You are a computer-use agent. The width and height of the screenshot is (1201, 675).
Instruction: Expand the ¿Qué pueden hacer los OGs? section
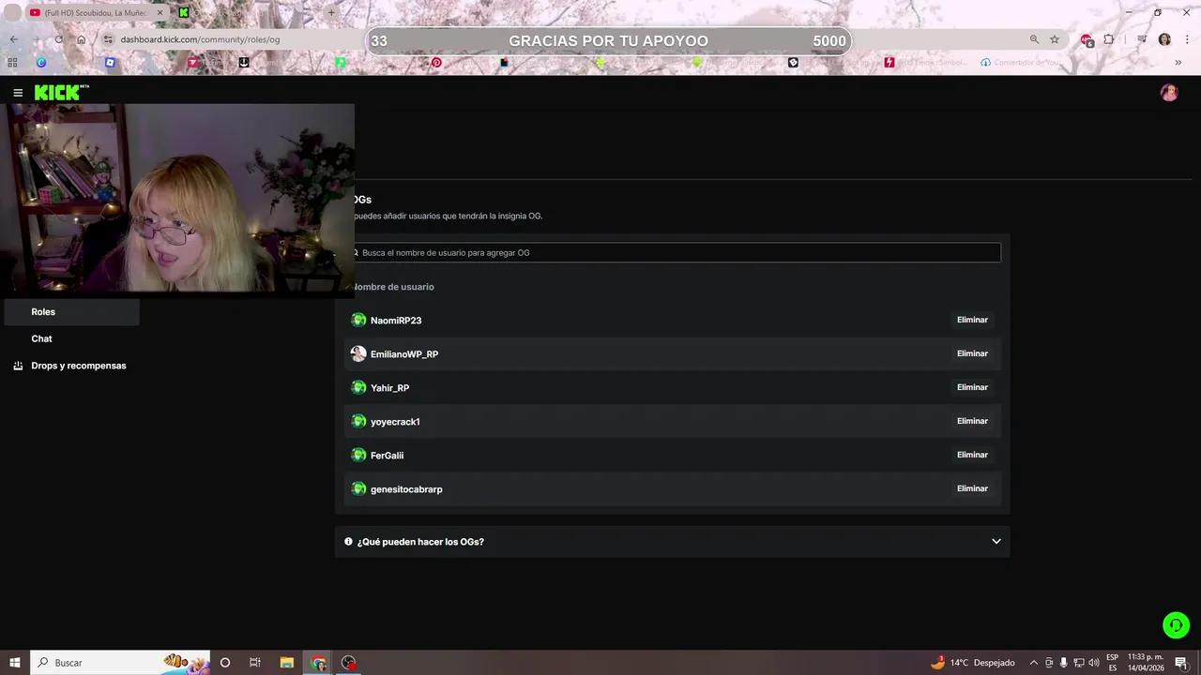click(x=672, y=542)
